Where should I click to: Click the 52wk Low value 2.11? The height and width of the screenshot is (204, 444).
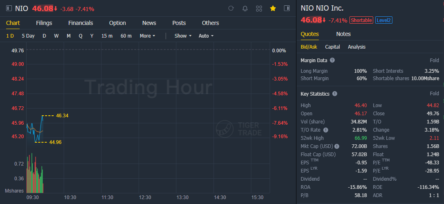coord(435,138)
